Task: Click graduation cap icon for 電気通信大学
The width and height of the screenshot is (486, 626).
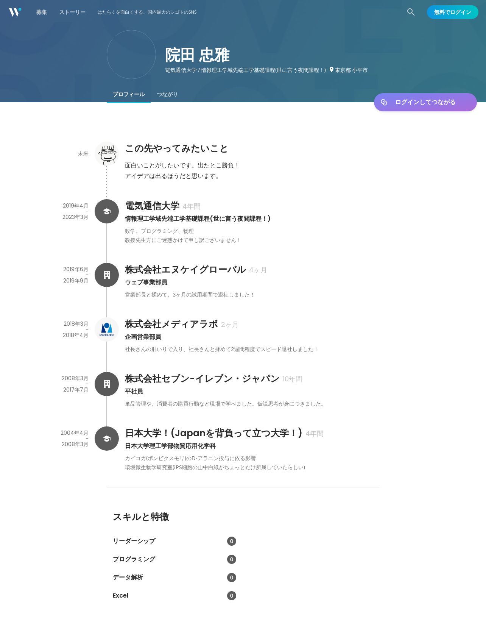Action: 107,211
